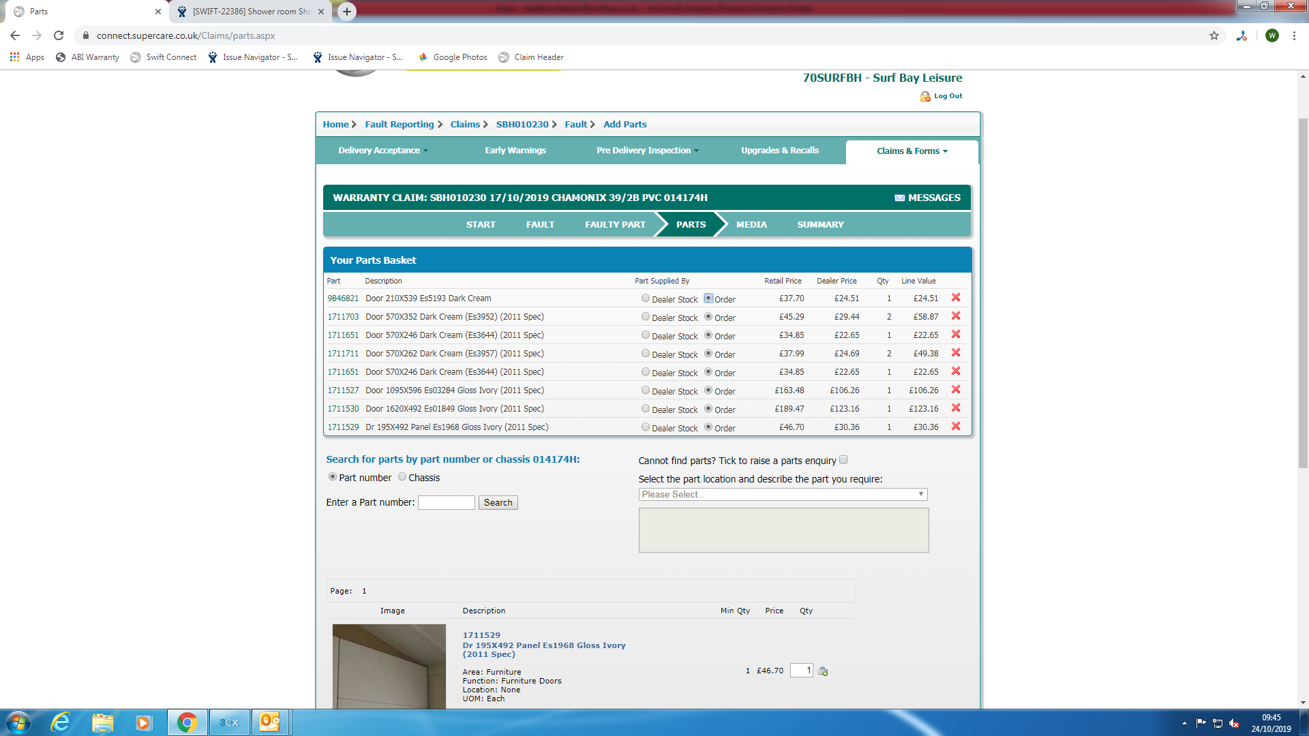Reload the page using the refresh icon
Image resolution: width=1309 pixels, height=736 pixels.
tap(59, 35)
